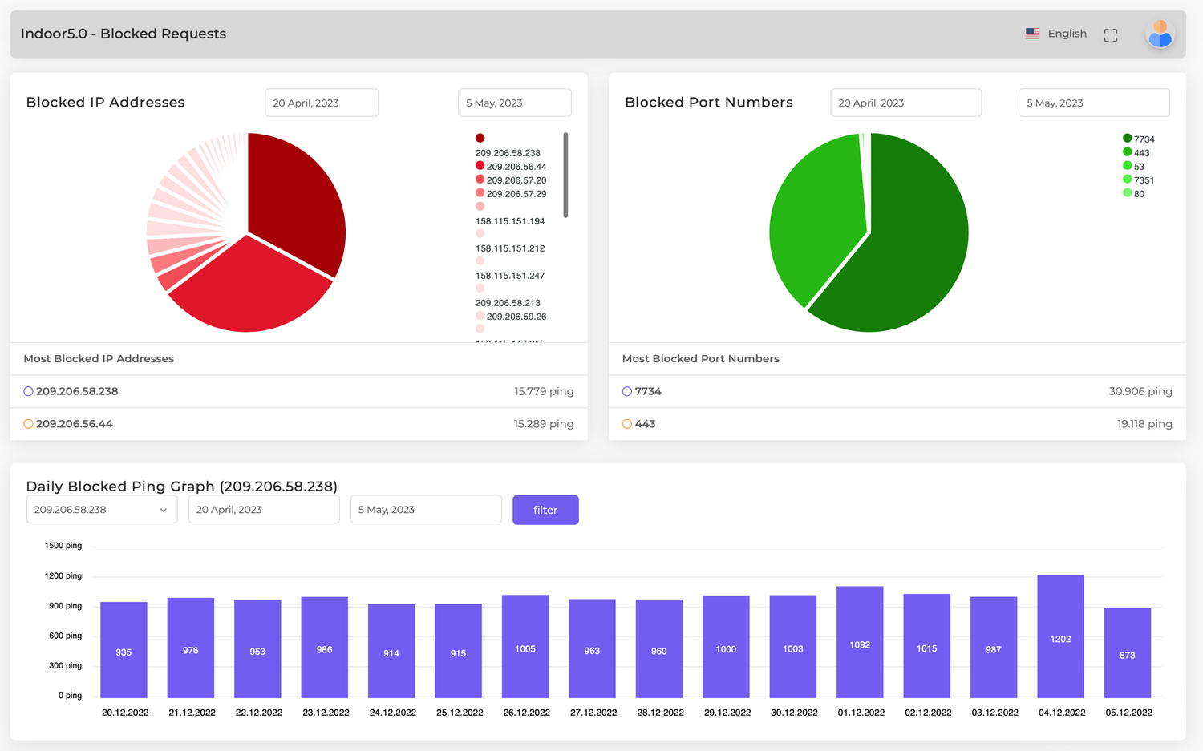Select the port 443 most blocked row

click(x=897, y=424)
